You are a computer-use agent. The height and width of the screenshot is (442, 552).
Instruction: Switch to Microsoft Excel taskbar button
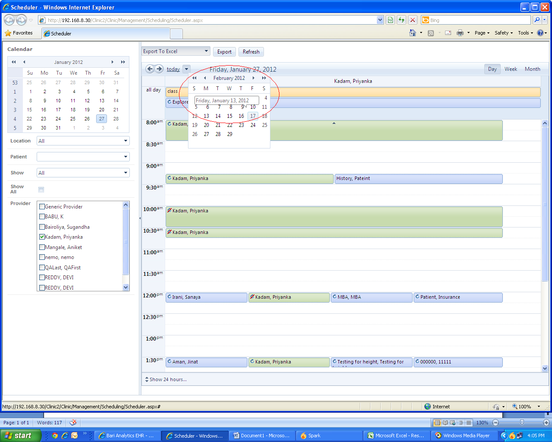click(x=398, y=436)
